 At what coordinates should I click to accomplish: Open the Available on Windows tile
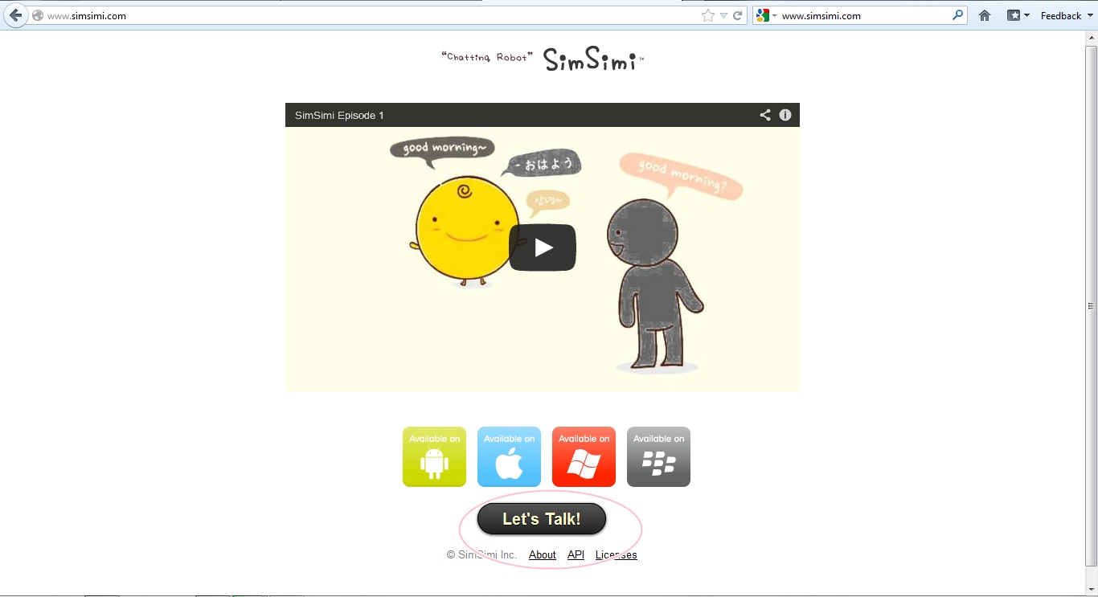click(x=584, y=456)
